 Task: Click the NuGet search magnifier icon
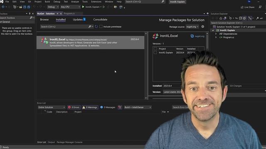(x=90, y=26)
